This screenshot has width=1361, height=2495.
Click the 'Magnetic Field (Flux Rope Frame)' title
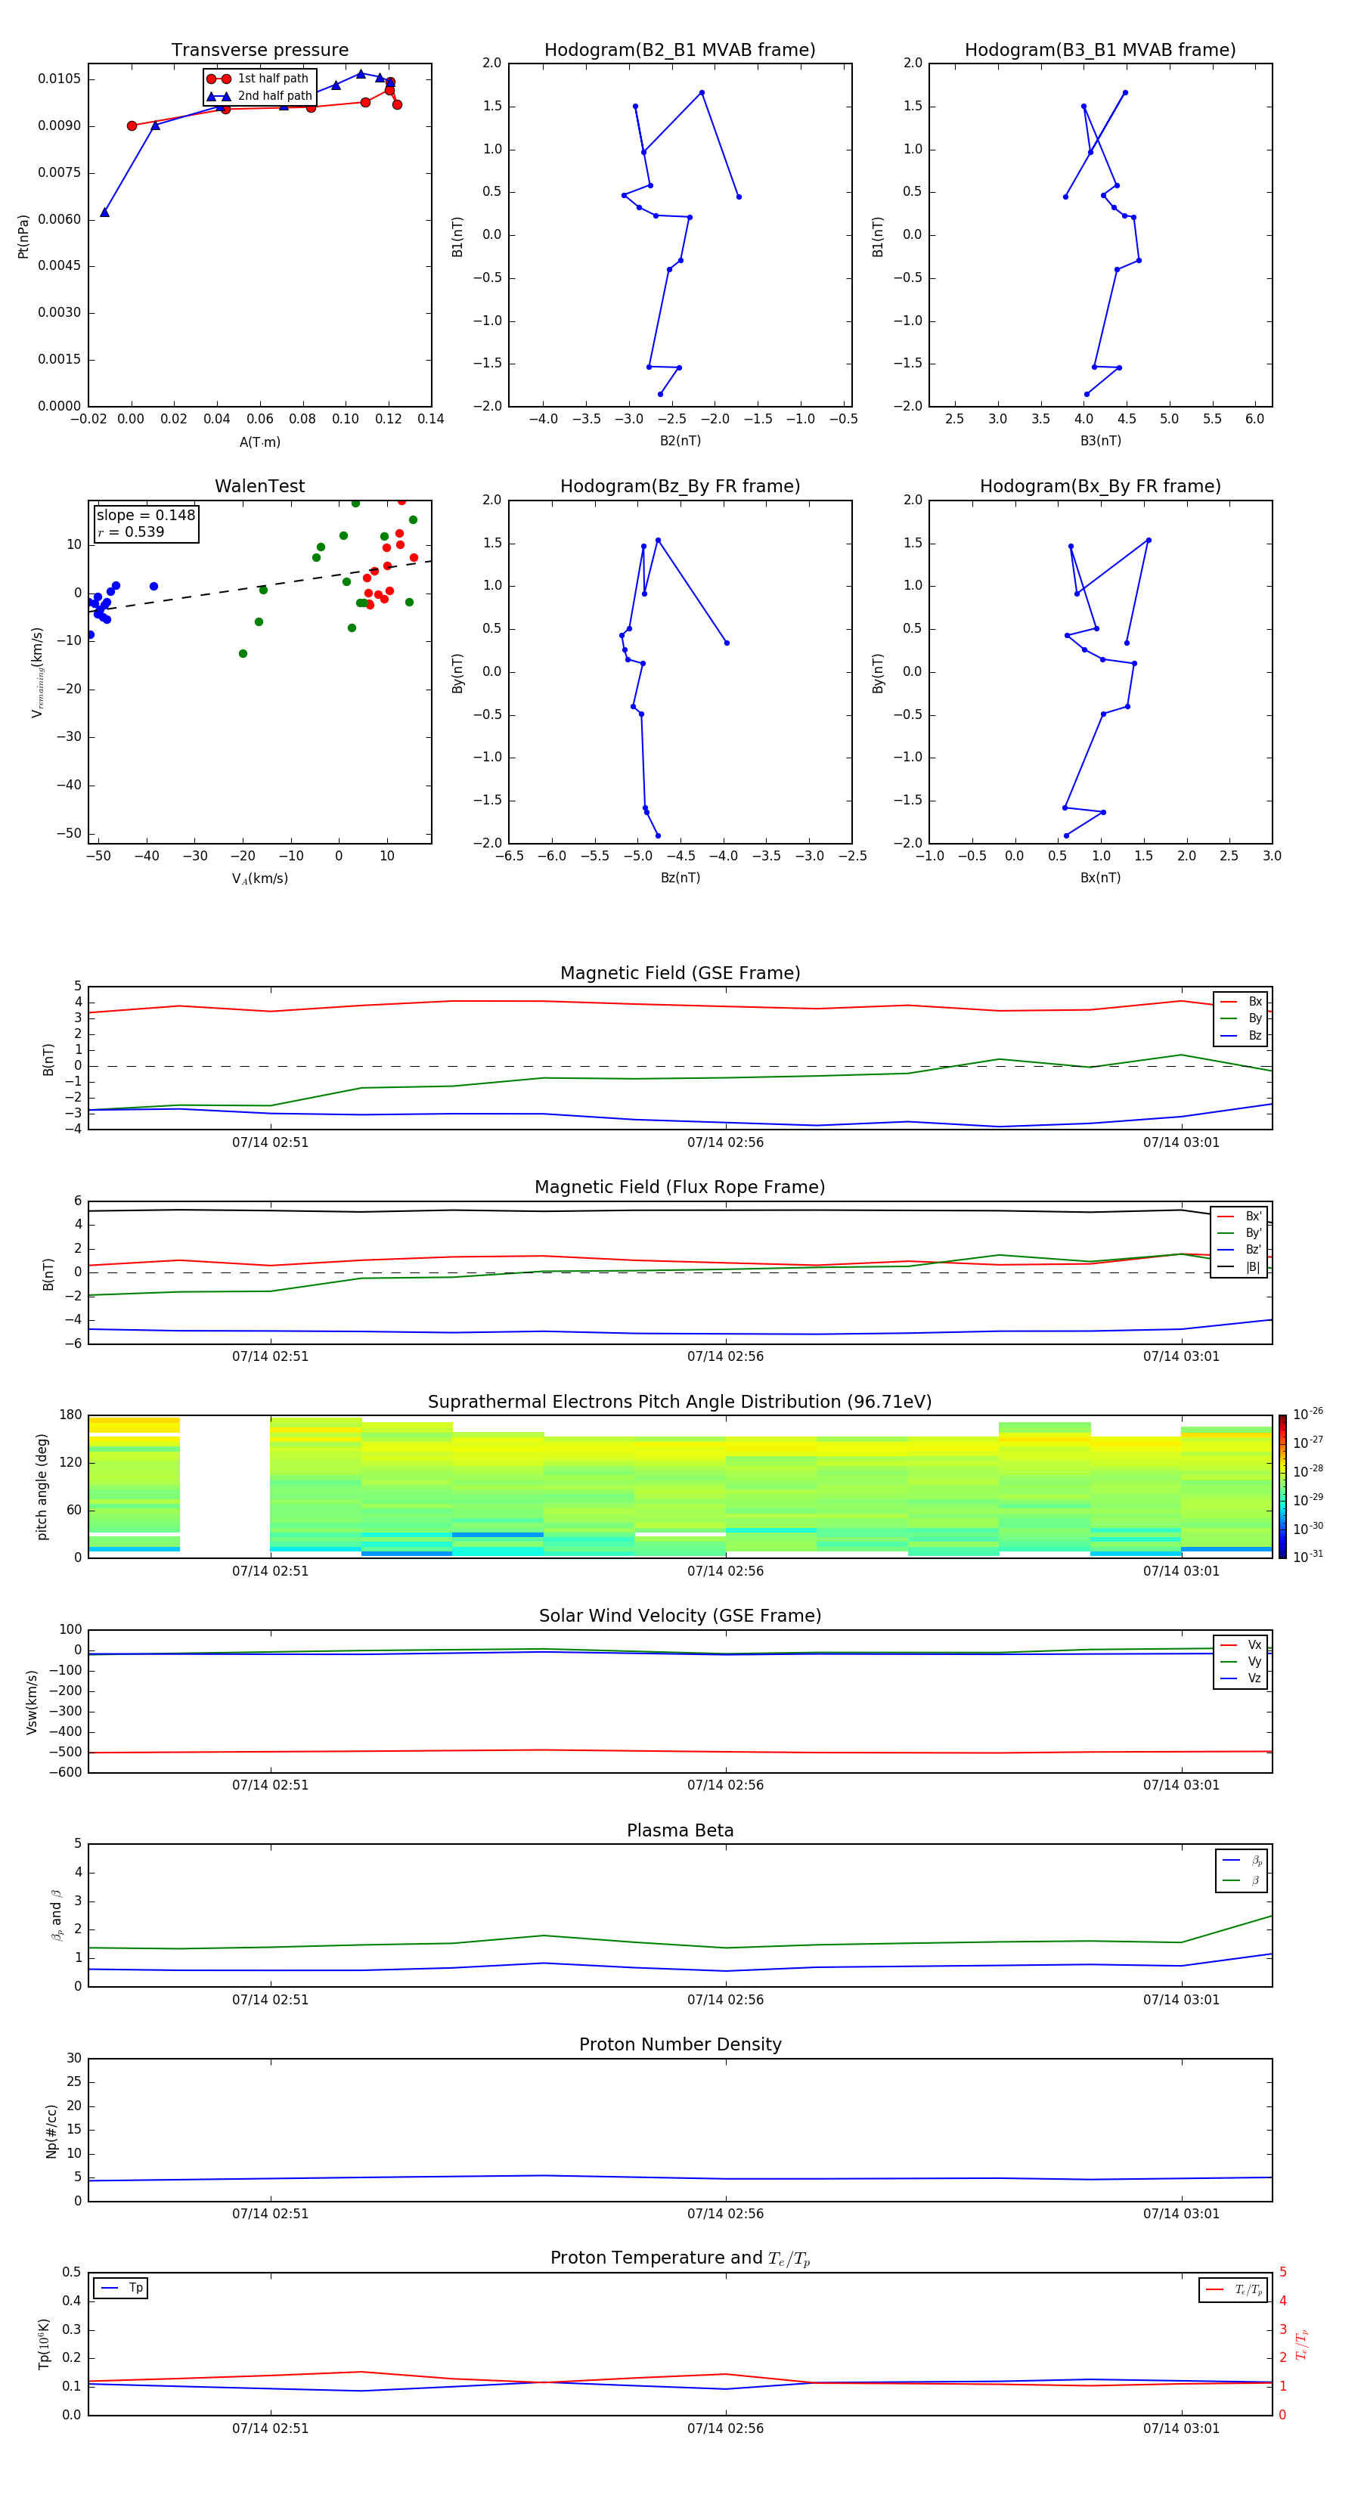click(680, 1188)
